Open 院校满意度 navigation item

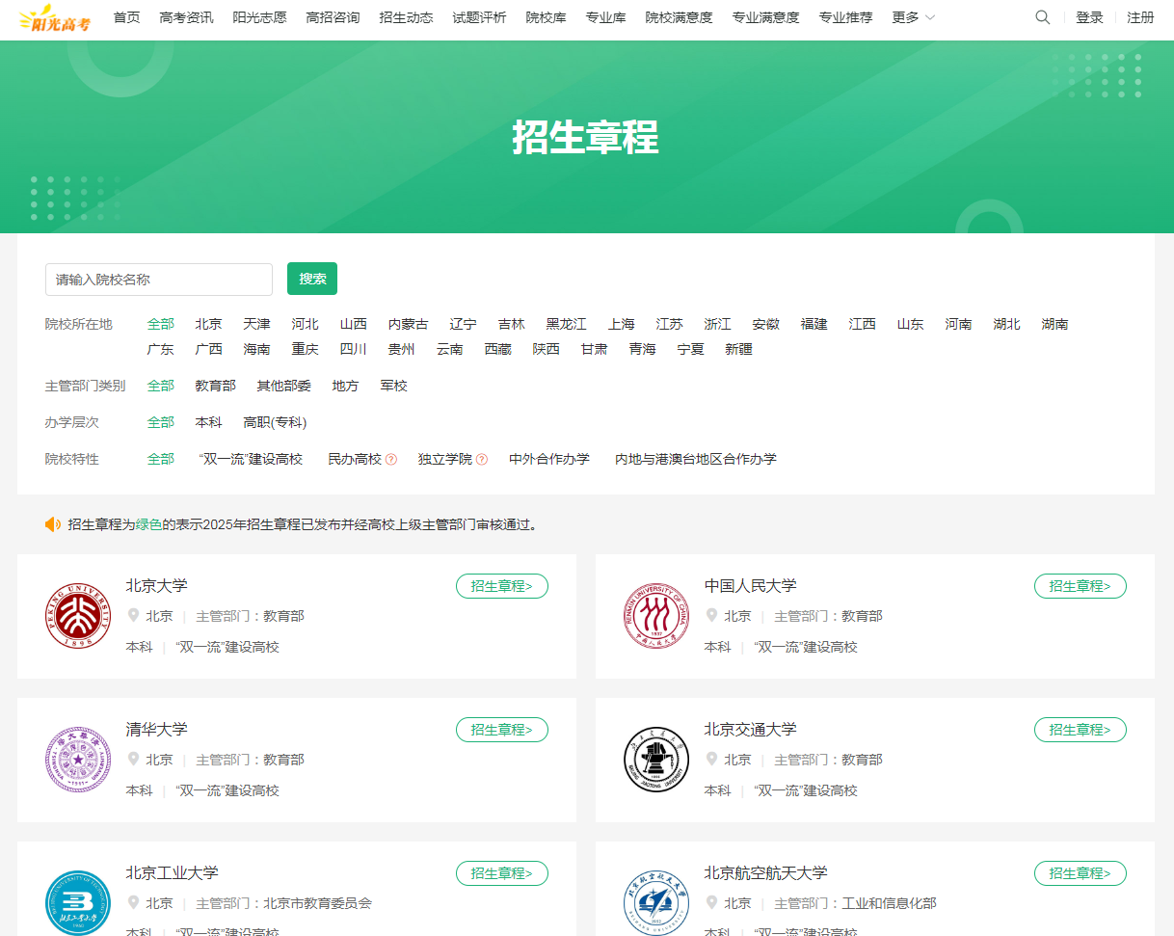pos(679,17)
